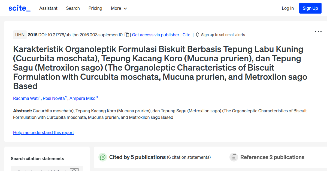Copy the DOI using the copy icon
Viewport: 327px width, 171px height.
pos(126,35)
